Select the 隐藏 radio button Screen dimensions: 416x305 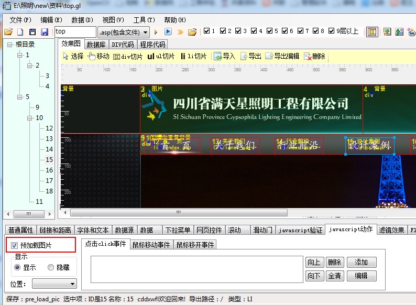pos(51,267)
